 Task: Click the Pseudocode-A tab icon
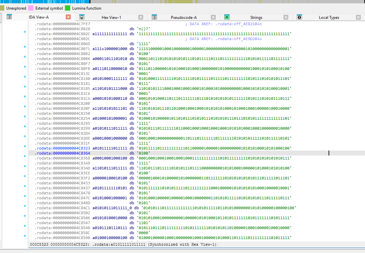pos(154,17)
